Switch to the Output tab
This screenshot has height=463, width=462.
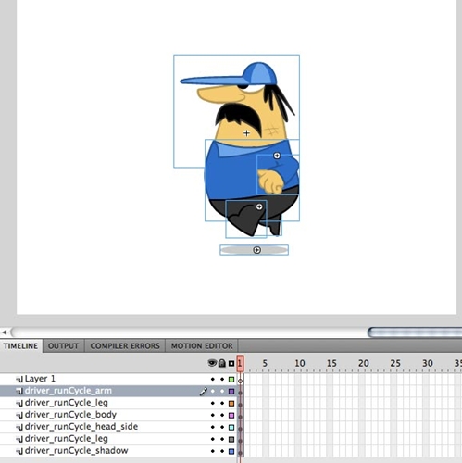coord(63,346)
